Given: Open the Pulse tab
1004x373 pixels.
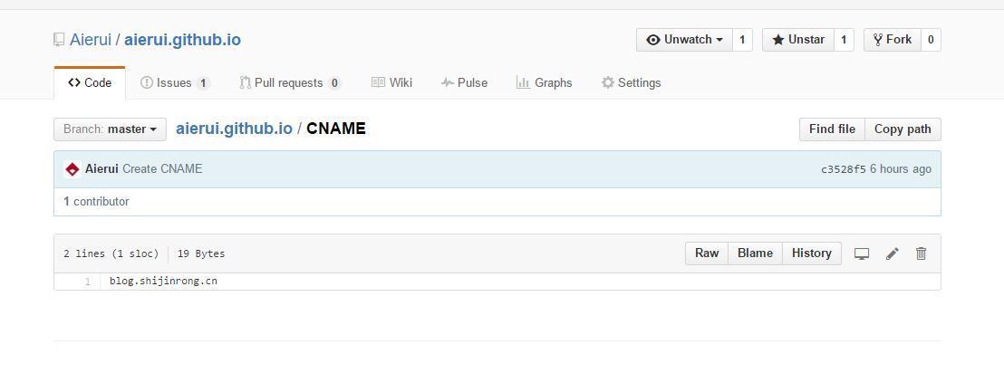Looking at the screenshot, I should 464,82.
